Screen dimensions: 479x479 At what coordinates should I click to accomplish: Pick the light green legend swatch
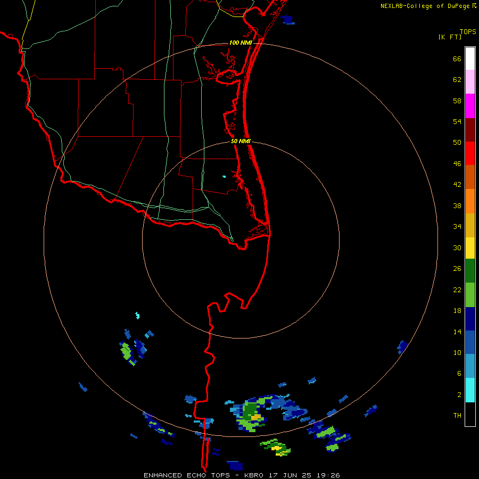[x=470, y=295]
